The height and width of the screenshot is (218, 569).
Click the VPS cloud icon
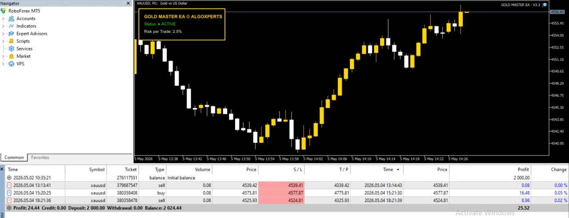coord(12,64)
